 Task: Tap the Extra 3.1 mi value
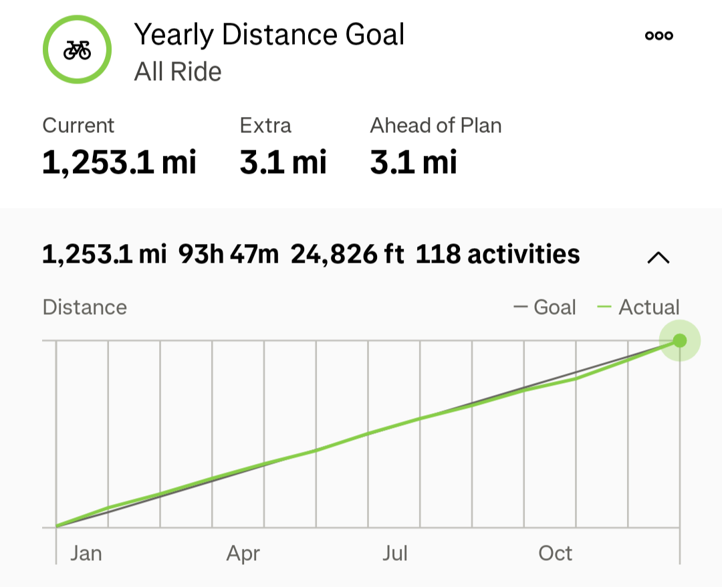coord(283,162)
